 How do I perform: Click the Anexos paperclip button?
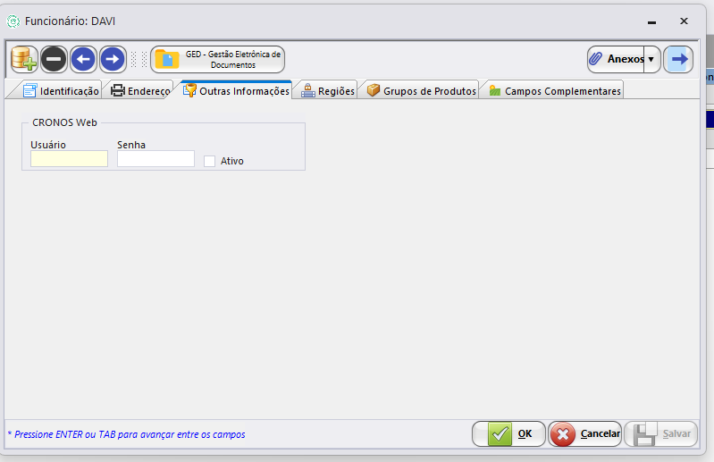(x=616, y=59)
